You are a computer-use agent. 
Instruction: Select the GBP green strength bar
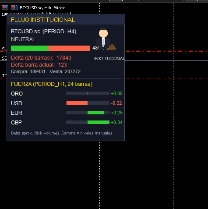pos(99,122)
